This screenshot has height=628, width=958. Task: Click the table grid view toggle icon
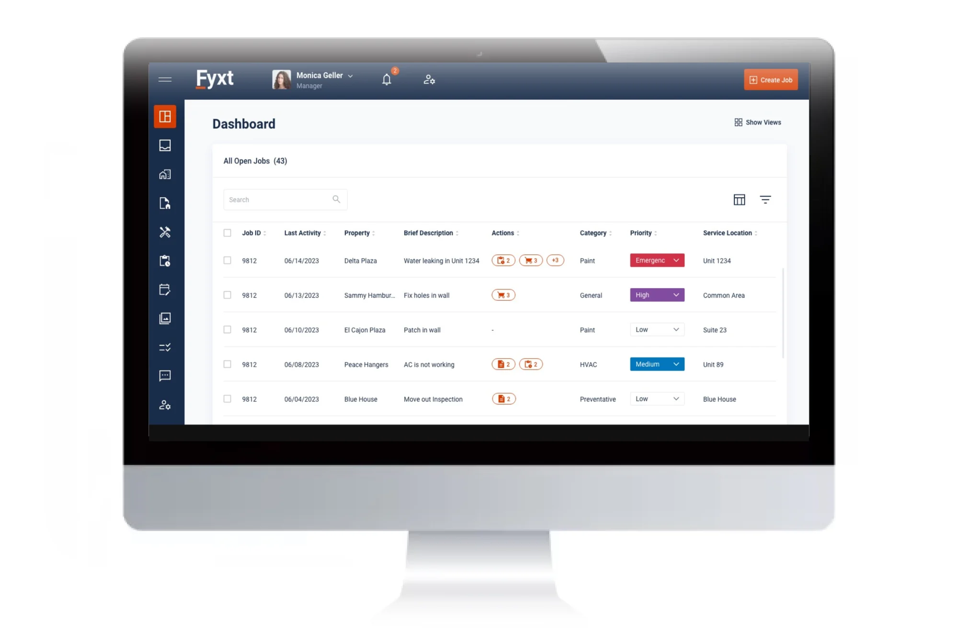pos(740,199)
